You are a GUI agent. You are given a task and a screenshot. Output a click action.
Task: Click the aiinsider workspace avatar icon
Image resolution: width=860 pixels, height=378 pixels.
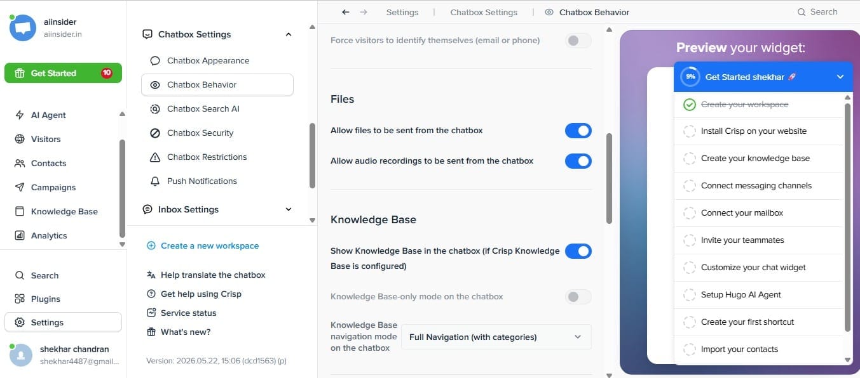(23, 27)
